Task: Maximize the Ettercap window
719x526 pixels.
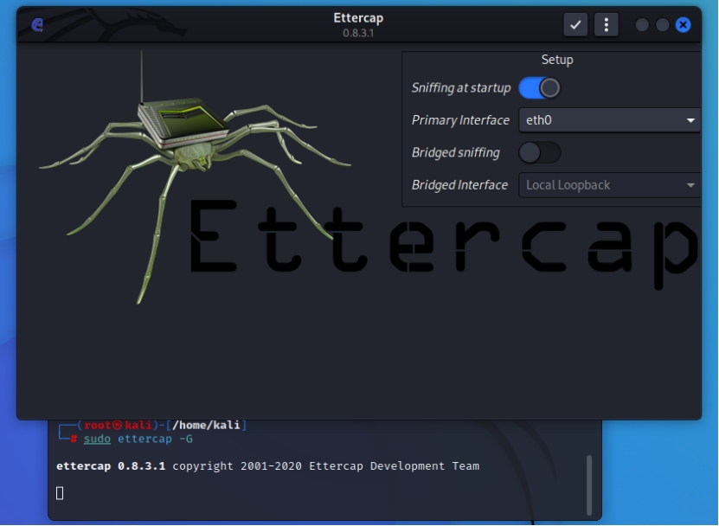Action: 663,24
